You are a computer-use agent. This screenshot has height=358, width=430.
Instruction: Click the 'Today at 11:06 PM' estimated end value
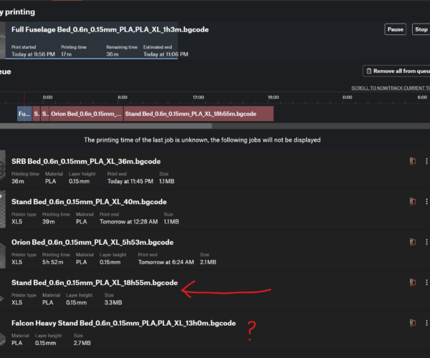[166, 54]
